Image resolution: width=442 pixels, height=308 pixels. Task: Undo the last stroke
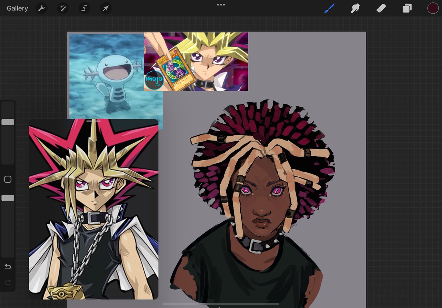pyautogui.click(x=8, y=266)
